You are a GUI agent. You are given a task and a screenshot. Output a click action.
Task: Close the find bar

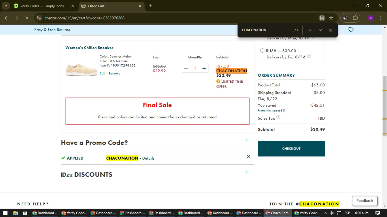click(x=330, y=30)
